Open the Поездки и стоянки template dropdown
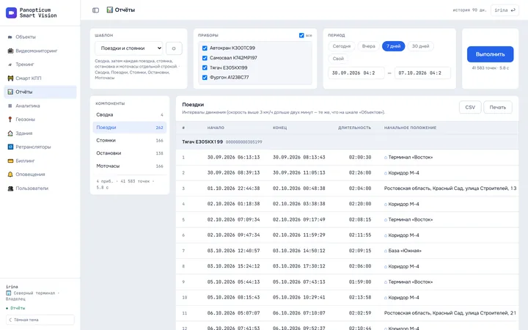The width and height of the screenshot is (528, 330). point(128,48)
